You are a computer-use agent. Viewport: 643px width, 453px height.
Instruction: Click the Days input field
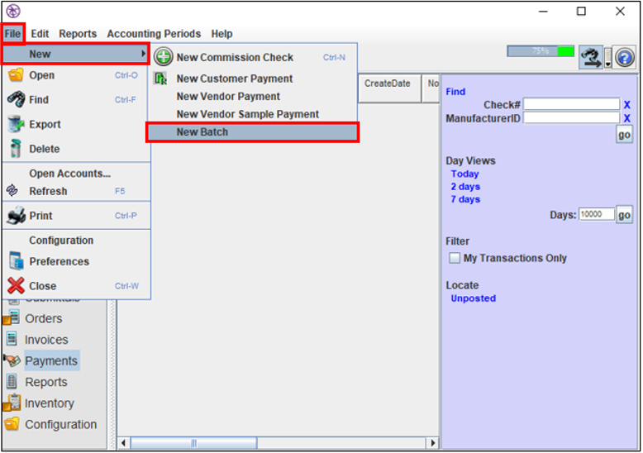click(x=597, y=214)
